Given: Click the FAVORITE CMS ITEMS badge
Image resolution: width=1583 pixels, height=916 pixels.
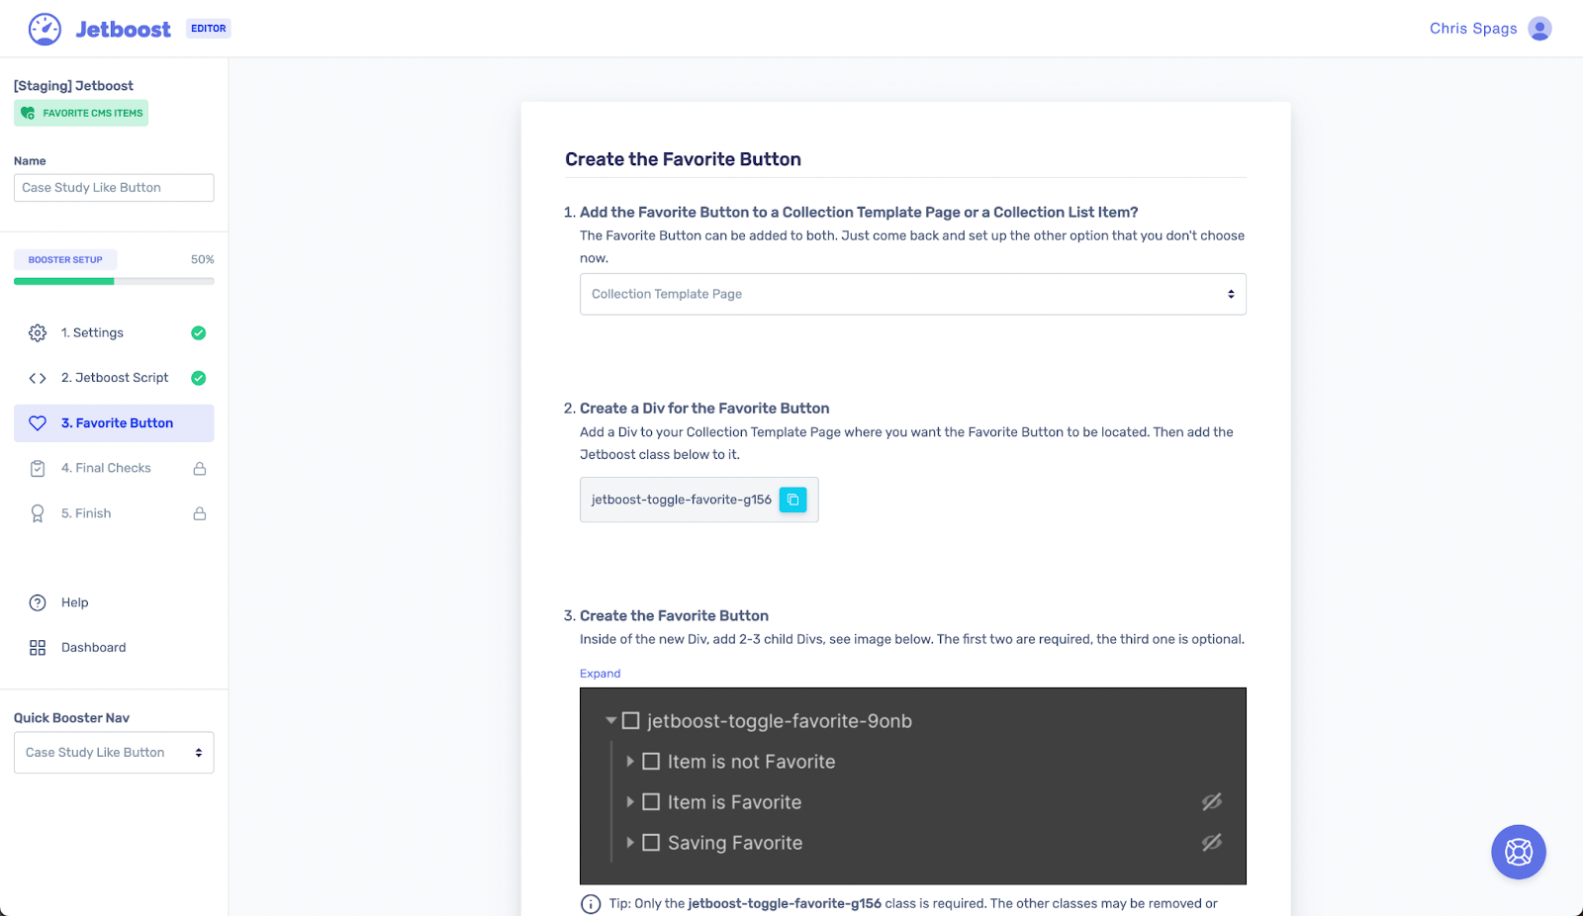Looking at the screenshot, I should click(x=80, y=113).
